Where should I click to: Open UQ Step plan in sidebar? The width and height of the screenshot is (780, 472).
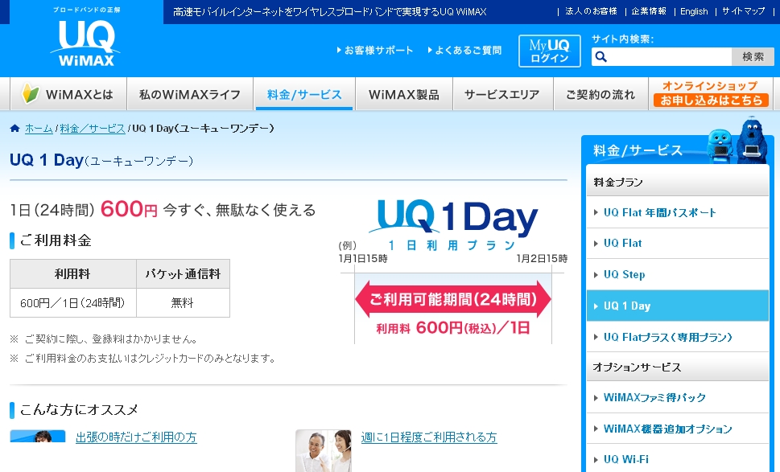coord(678,274)
